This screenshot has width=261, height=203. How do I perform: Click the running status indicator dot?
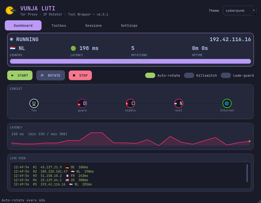11,40
